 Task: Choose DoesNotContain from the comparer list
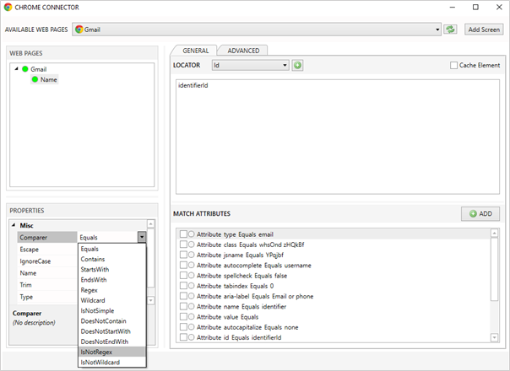(x=112, y=321)
